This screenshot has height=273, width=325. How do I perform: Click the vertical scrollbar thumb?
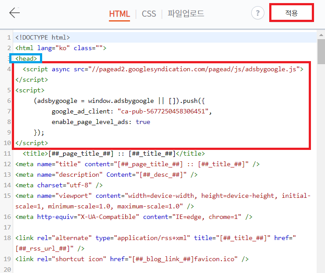tap(321, 51)
